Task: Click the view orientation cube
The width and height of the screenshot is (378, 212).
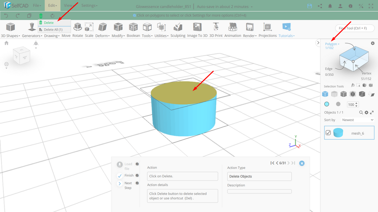Action: click(21, 56)
